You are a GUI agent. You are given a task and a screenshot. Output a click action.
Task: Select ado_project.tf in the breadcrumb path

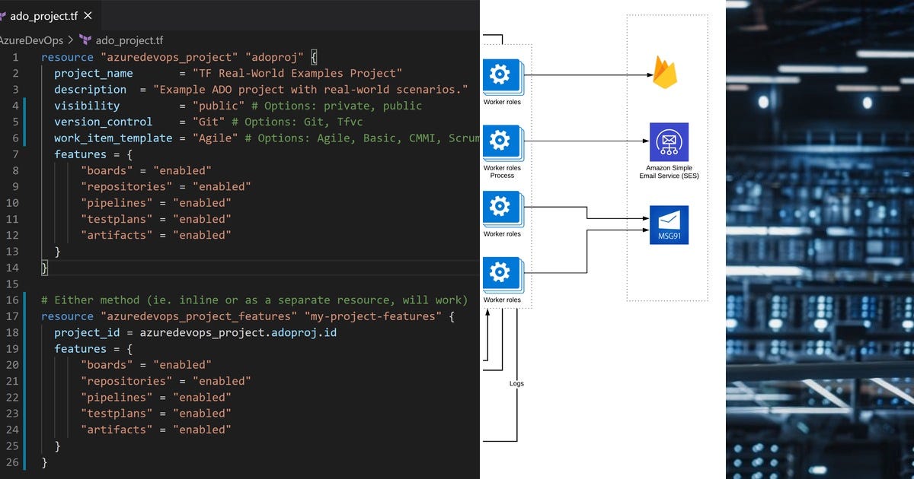pyautogui.click(x=129, y=40)
